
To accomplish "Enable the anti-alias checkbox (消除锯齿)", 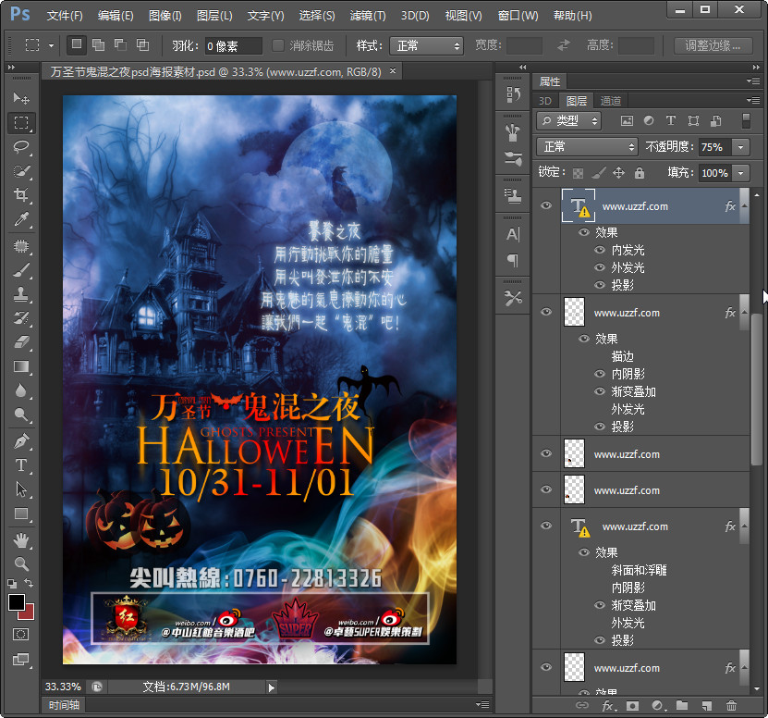I will coord(278,45).
